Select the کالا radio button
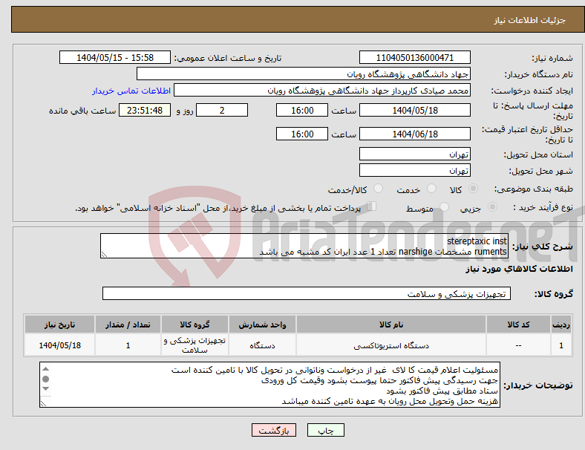 click(x=473, y=189)
